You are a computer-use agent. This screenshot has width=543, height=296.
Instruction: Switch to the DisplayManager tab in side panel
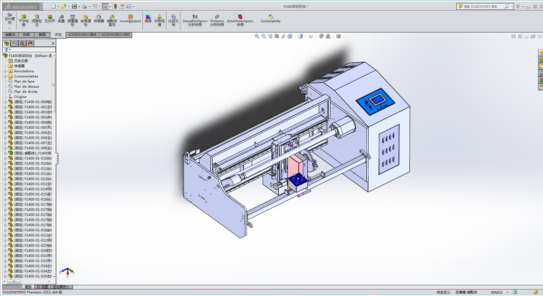click(x=30, y=43)
